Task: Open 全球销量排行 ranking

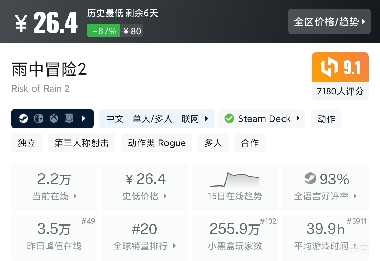Action: 144,238
